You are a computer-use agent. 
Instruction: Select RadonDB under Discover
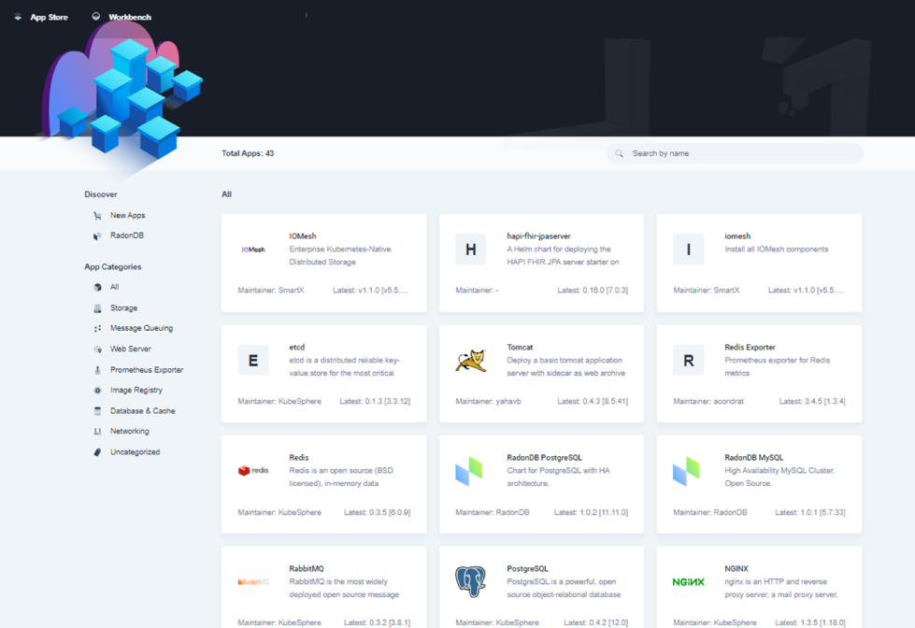click(126, 235)
